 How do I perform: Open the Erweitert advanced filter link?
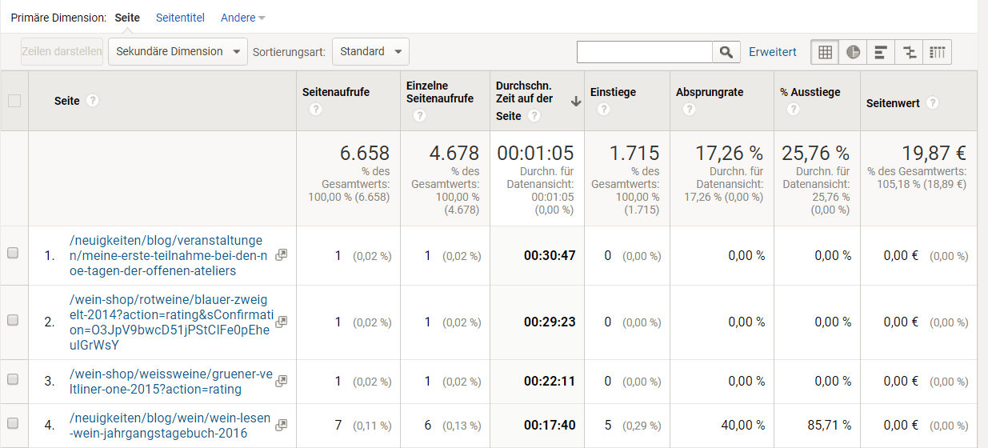(772, 52)
